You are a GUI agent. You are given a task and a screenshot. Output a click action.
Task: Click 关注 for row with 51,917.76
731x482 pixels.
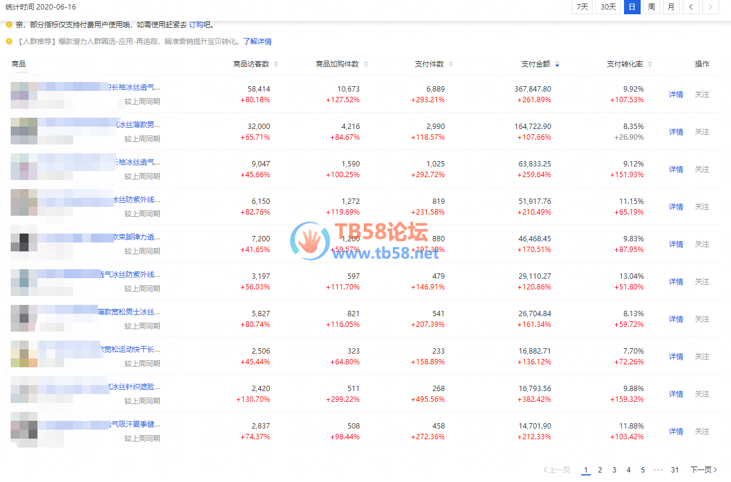(x=702, y=207)
